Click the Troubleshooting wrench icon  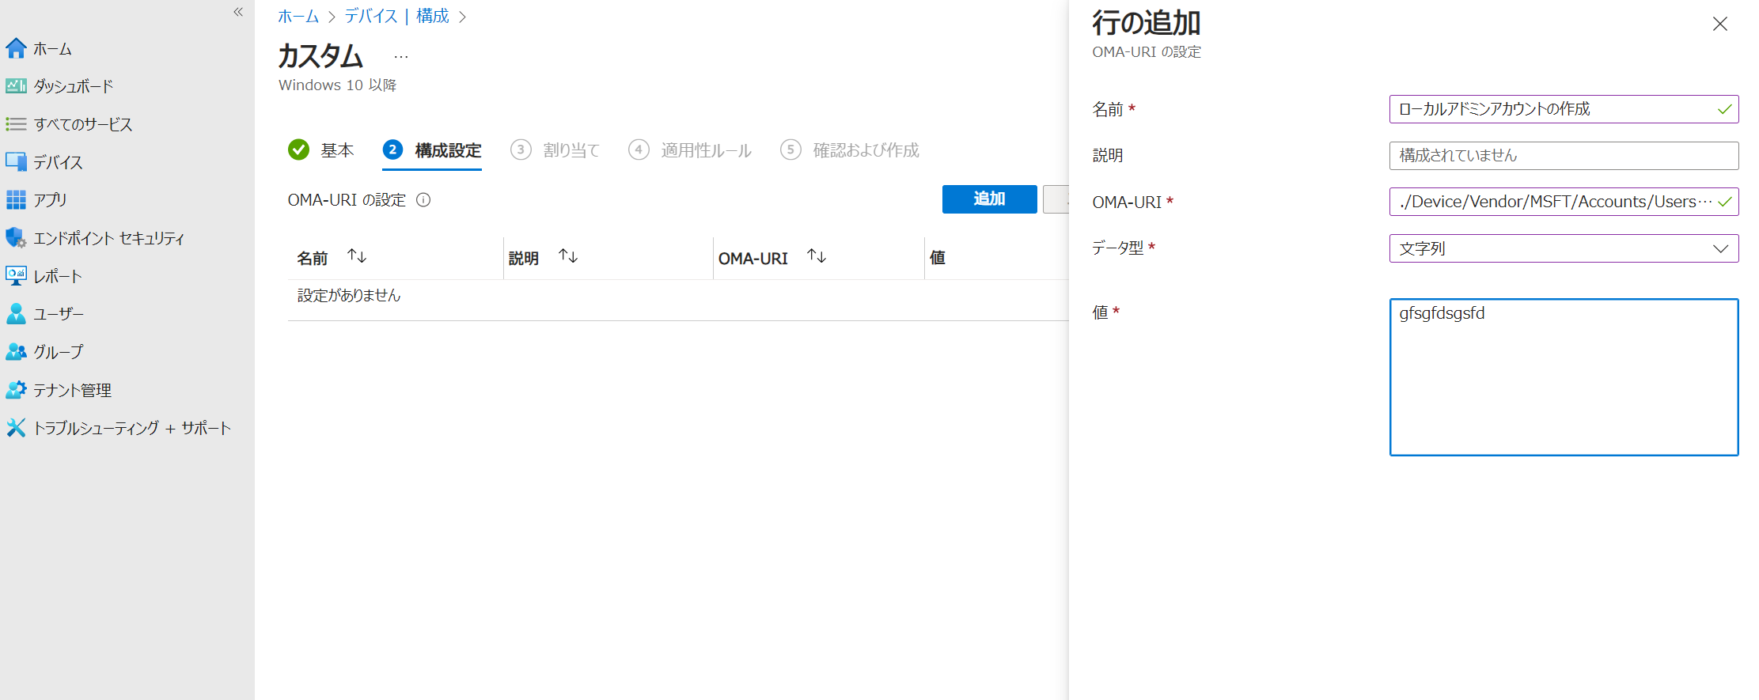coord(16,428)
